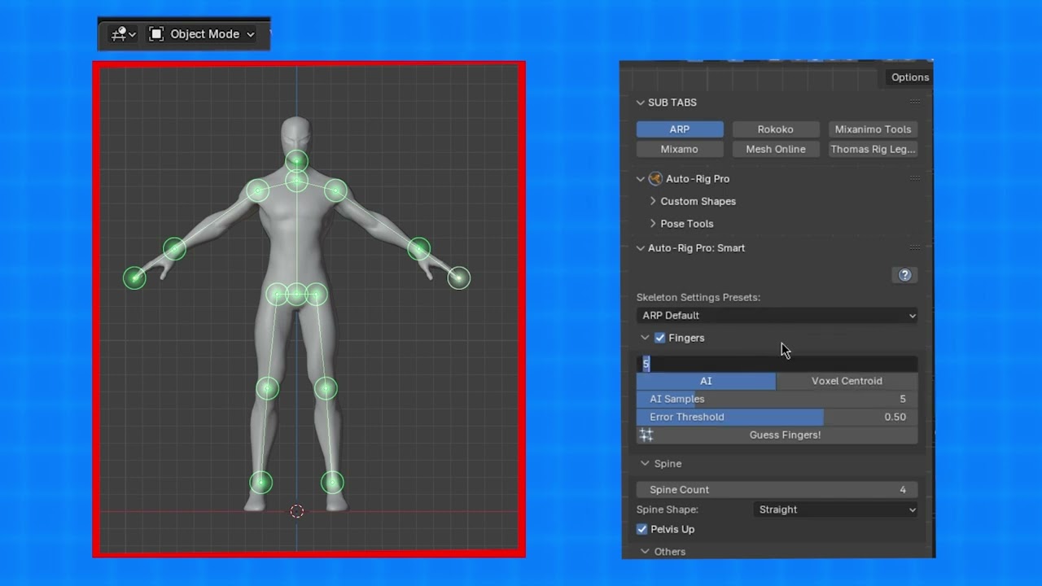Open the Mixanimo Tools sub tab
1042x586 pixels.
coord(873,129)
